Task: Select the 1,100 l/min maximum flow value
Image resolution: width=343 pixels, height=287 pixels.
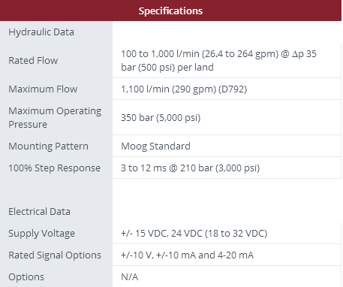Action: pos(184,89)
